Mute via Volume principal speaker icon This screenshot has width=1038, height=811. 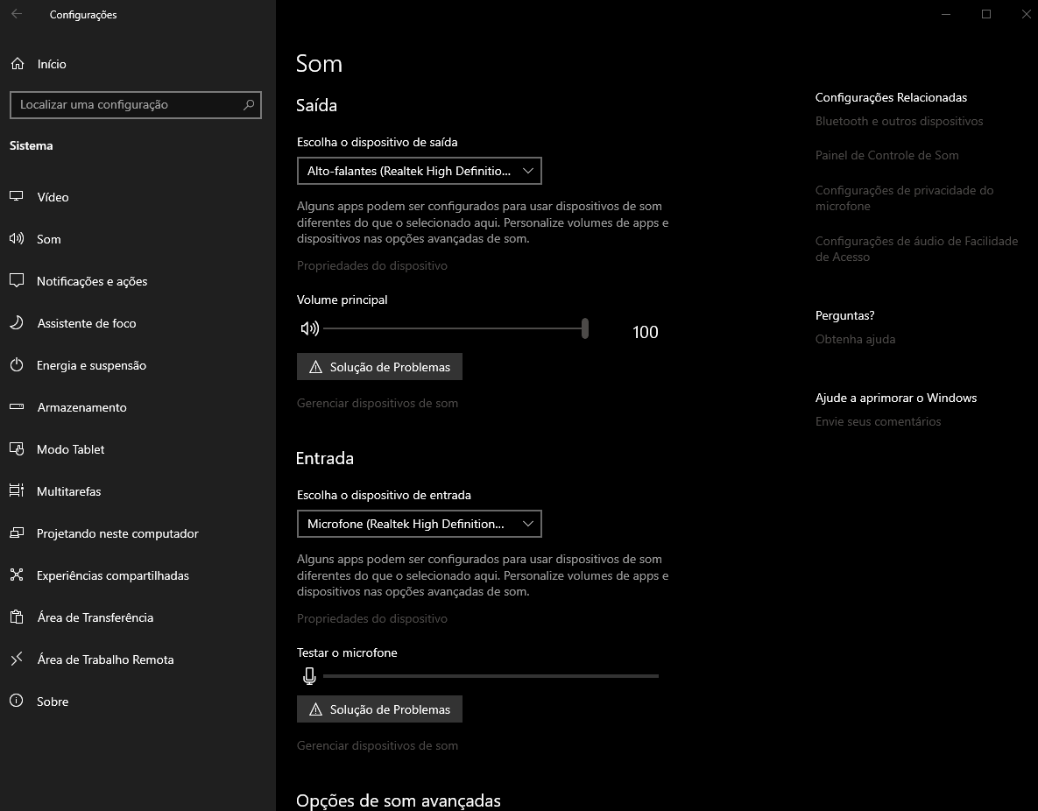pos(310,328)
